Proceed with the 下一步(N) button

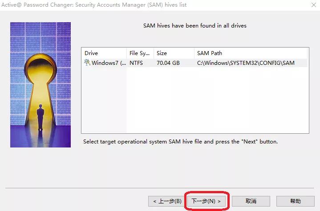point(207,201)
